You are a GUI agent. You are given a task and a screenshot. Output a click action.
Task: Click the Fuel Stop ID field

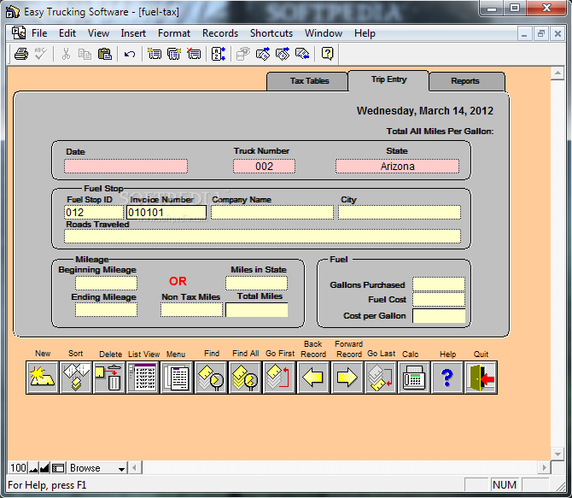click(94, 213)
